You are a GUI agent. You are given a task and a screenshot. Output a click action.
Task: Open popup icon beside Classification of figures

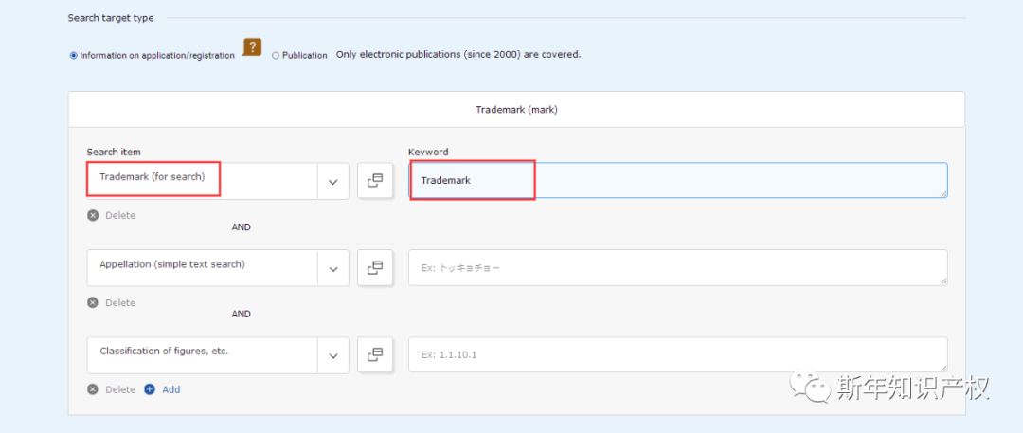pyautogui.click(x=375, y=354)
